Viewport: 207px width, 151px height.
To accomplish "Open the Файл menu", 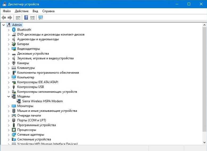I will 7,11.
